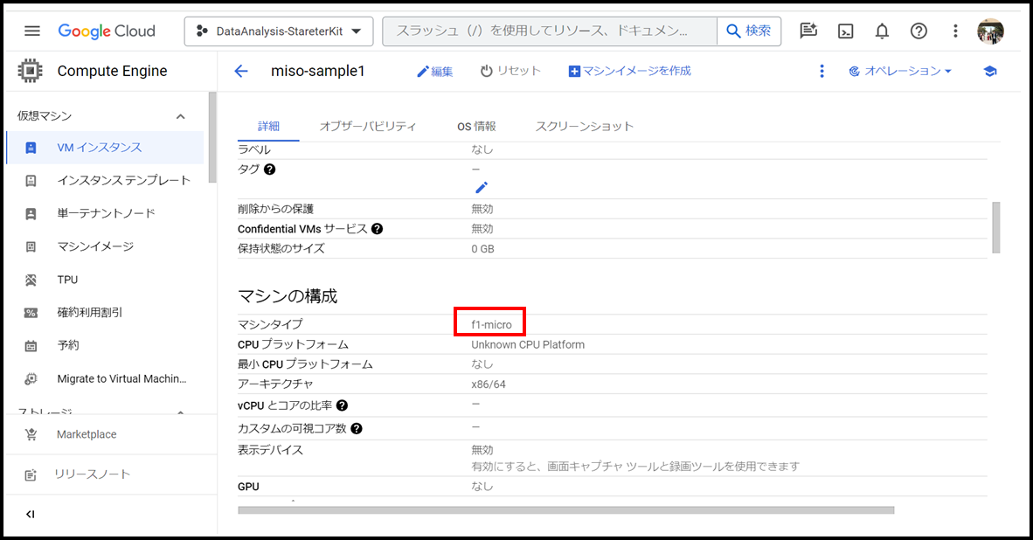Open the learning graduation cap icon
Viewport: 1033px width, 540px height.
point(989,72)
